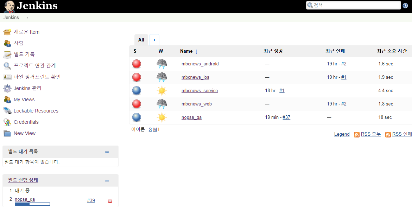
Task: Sort jobs by the W weather column
Action: tap(161, 51)
